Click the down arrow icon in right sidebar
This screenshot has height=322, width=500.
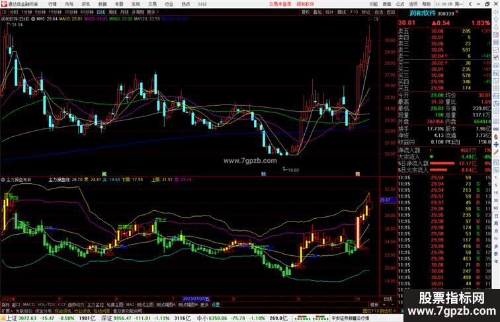pyautogui.click(x=496, y=27)
